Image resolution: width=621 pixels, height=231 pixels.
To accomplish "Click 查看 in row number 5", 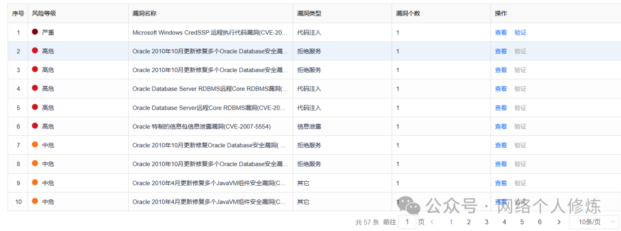I will click(x=501, y=107).
